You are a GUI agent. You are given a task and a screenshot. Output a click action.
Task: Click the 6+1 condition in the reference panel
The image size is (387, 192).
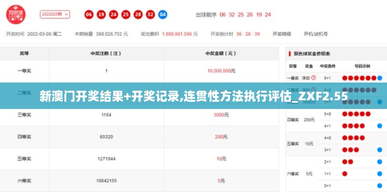(327, 78)
